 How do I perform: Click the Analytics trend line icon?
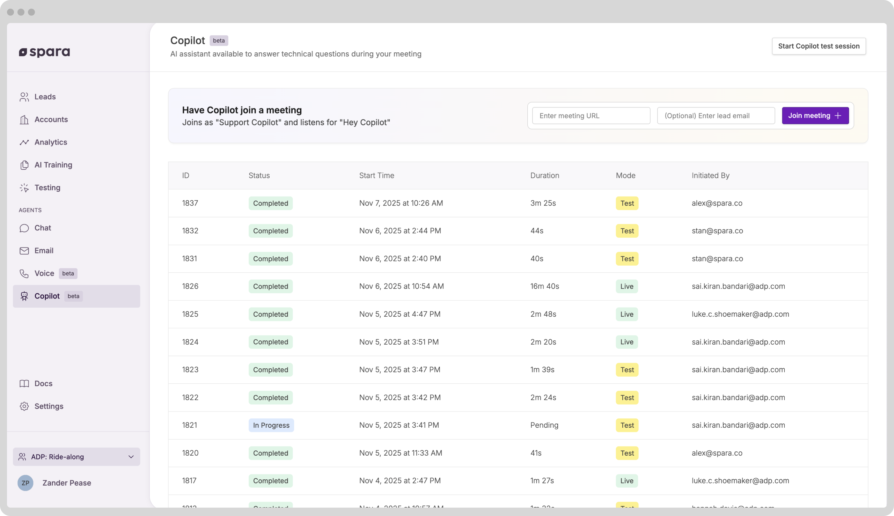click(24, 142)
